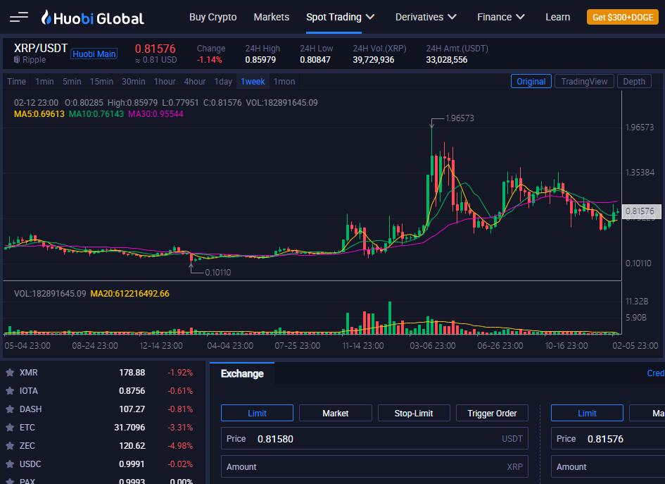Select the 4hour chart interval
This screenshot has height=484, width=665.
[x=195, y=82]
